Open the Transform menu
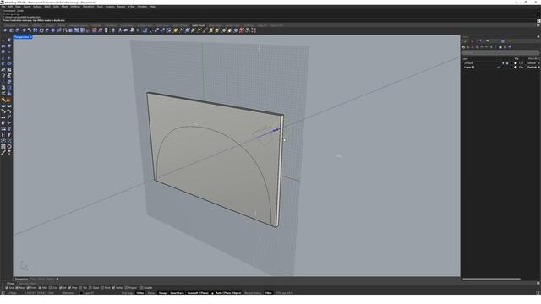541x304 pixels. [89, 7]
